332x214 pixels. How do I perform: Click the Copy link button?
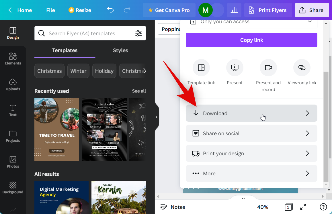(251, 40)
